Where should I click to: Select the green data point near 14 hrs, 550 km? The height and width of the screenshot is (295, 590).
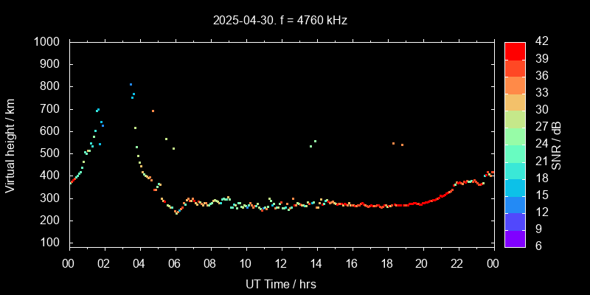[315, 141]
